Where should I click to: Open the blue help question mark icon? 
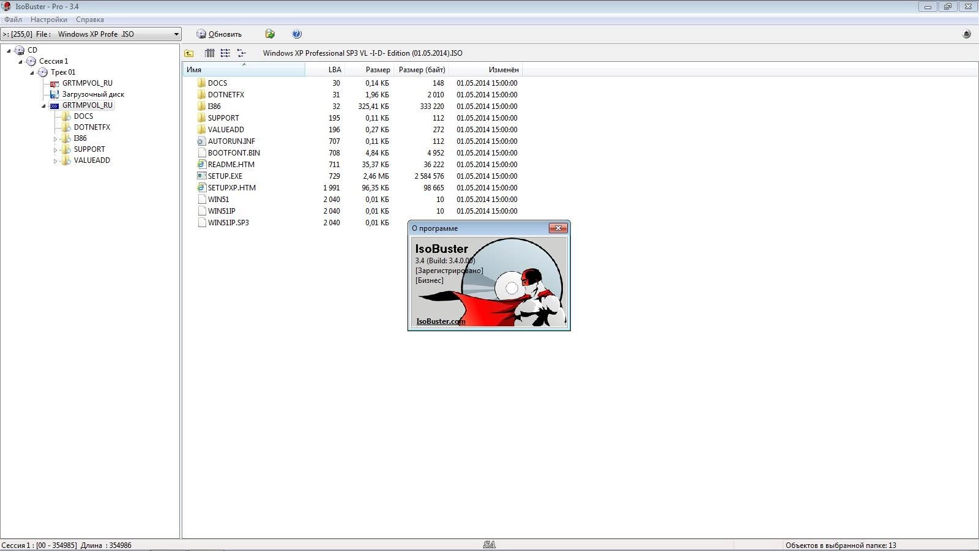coord(297,34)
